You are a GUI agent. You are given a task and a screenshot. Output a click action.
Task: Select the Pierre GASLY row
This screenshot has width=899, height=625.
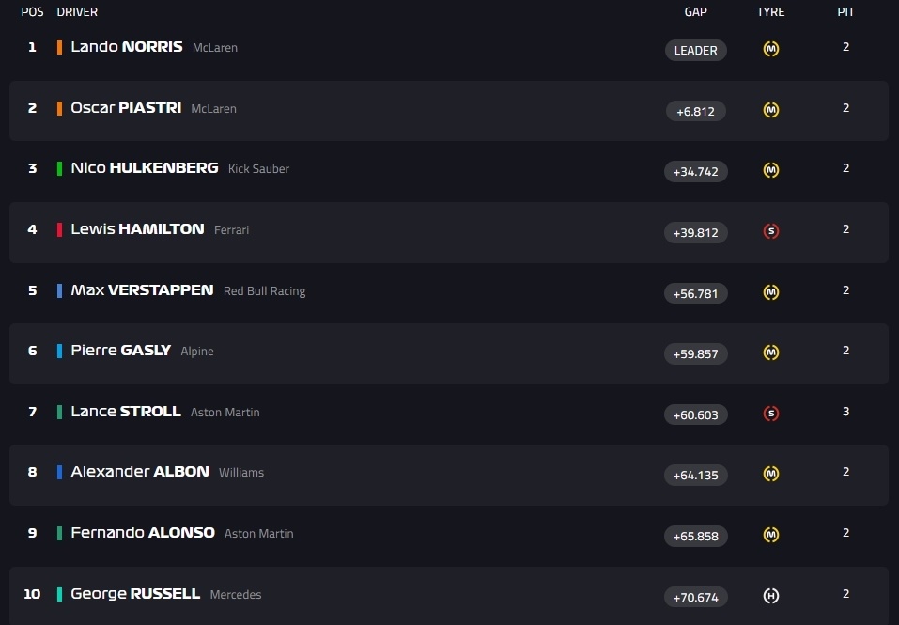click(449, 353)
